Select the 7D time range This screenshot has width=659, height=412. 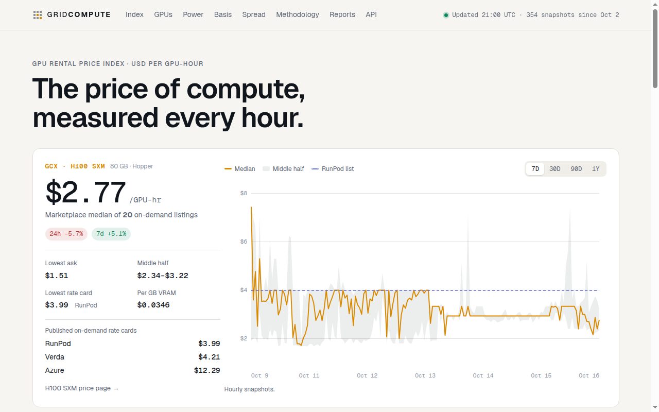[x=535, y=169]
